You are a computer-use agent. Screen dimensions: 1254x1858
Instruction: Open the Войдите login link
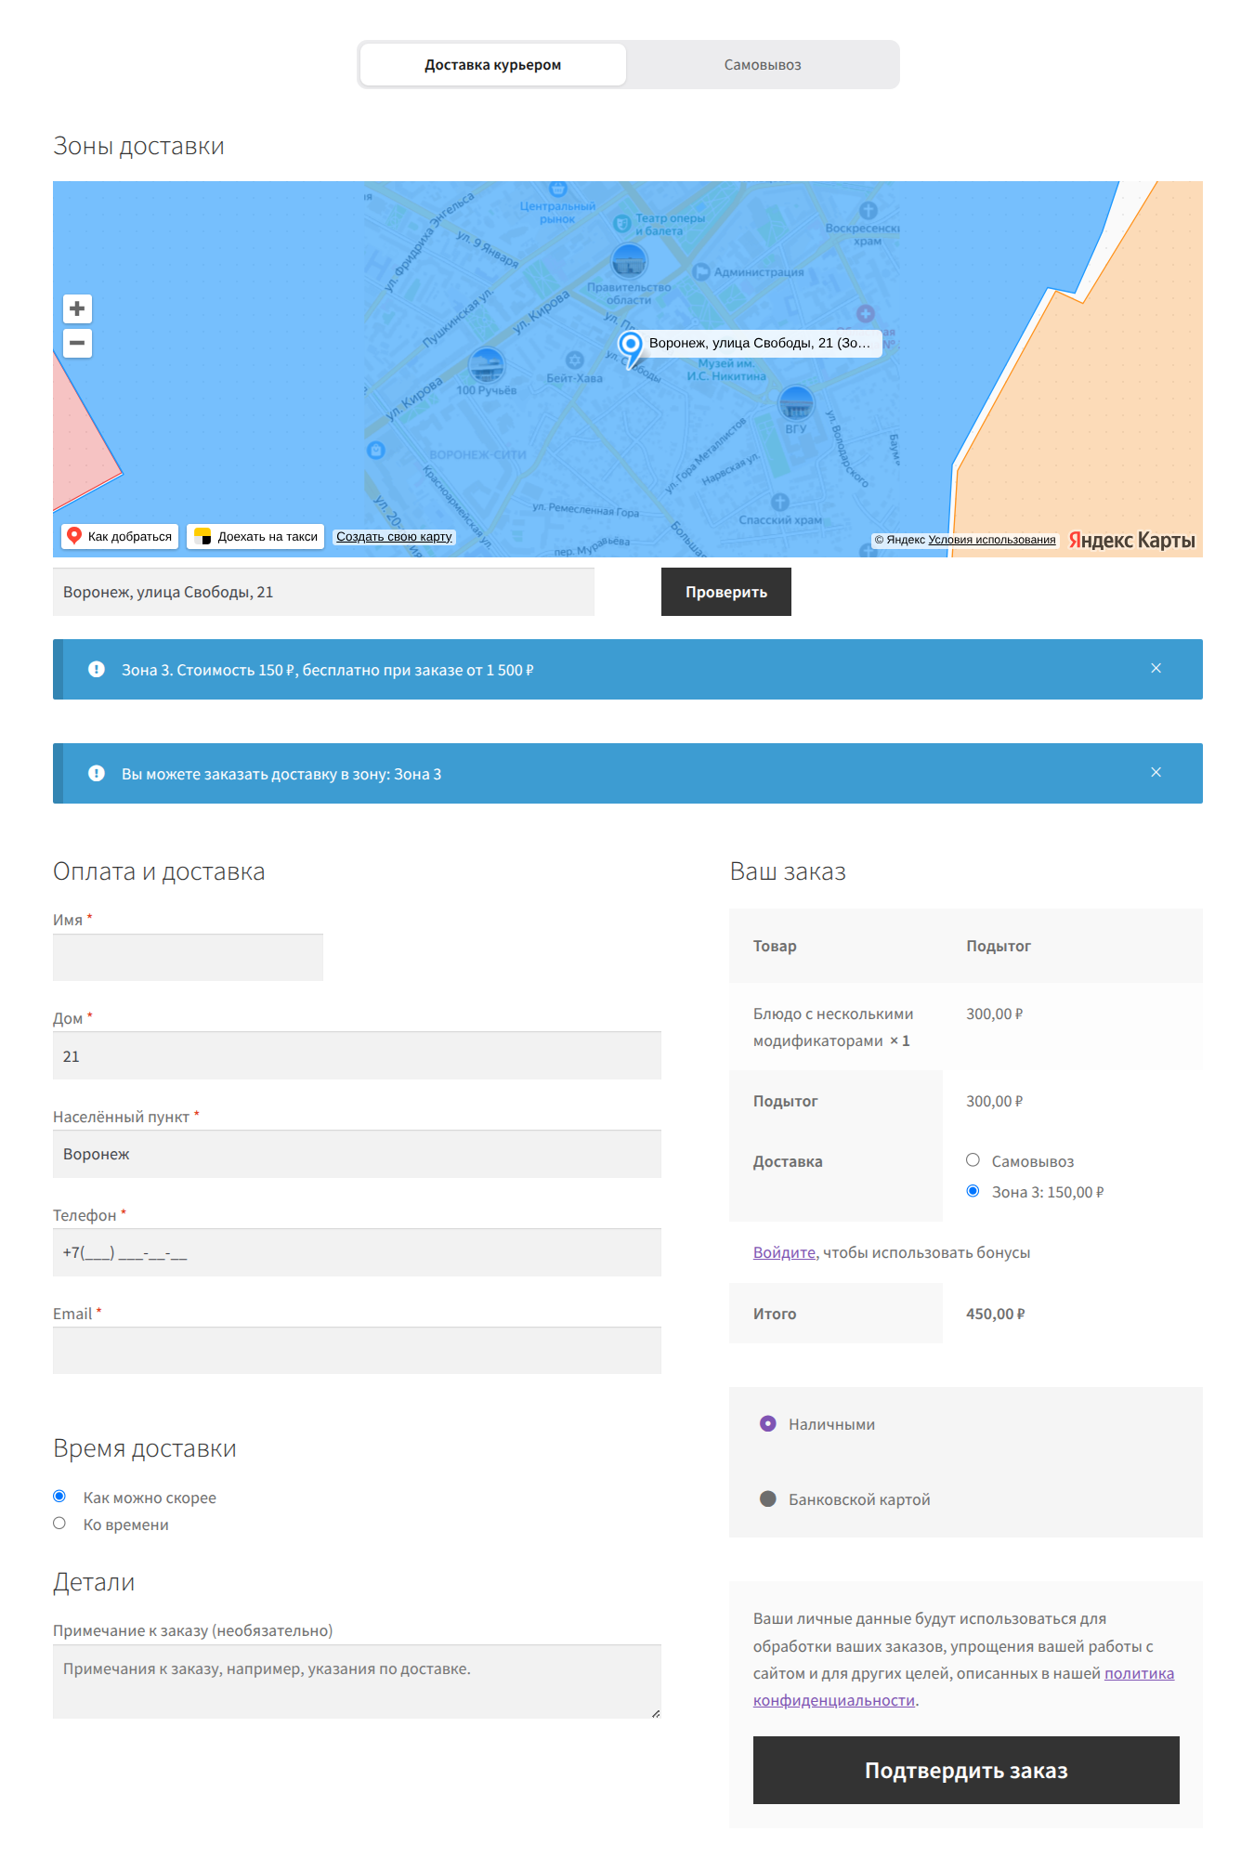click(x=784, y=1252)
